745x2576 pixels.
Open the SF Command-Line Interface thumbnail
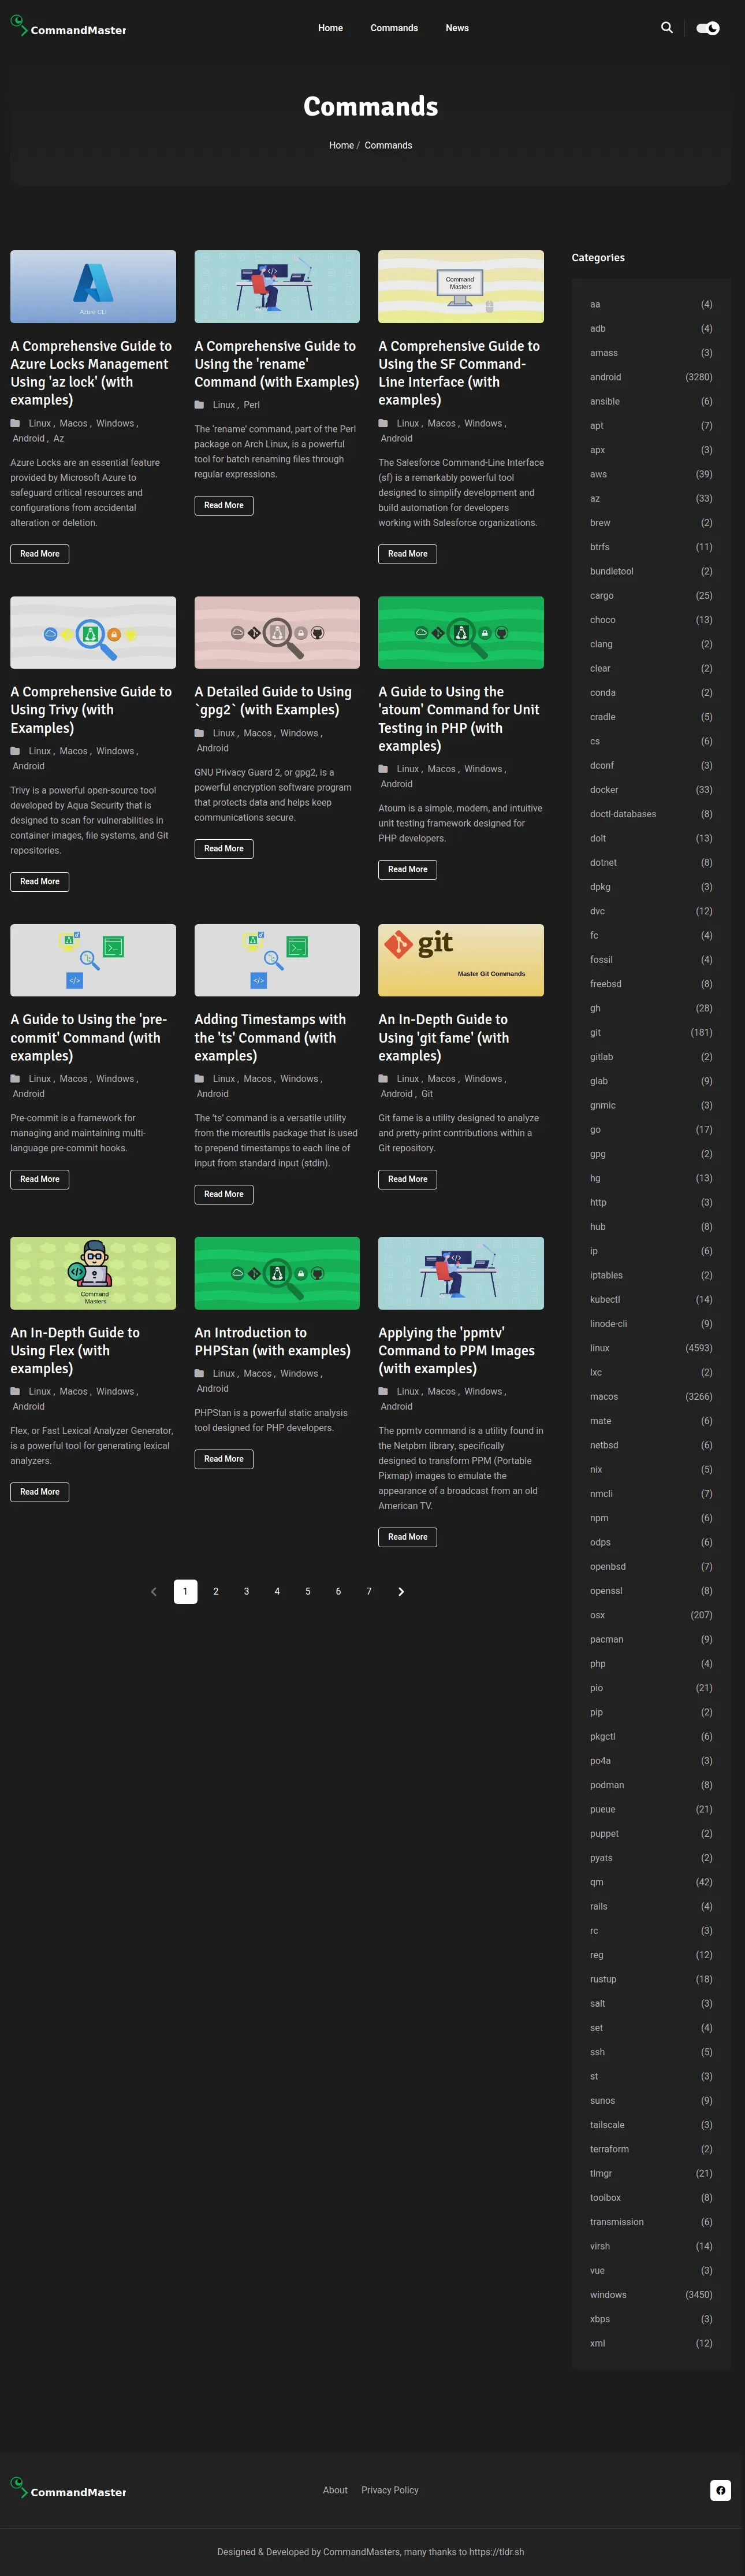pyautogui.click(x=461, y=286)
